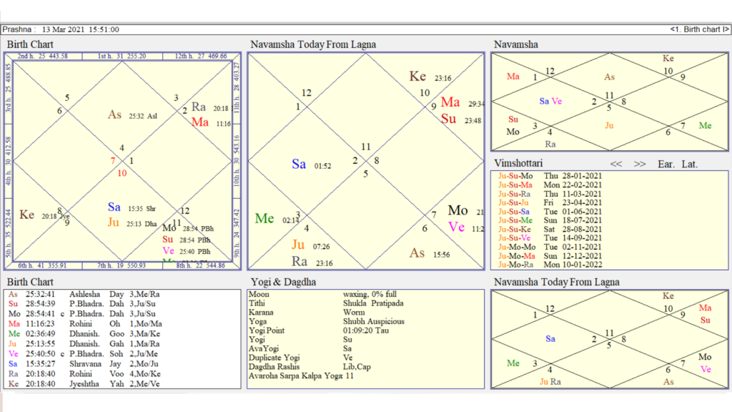The width and height of the screenshot is (732, 412).
Task: Select the Ju-Su-Ju dasha row
Action: 550,202
